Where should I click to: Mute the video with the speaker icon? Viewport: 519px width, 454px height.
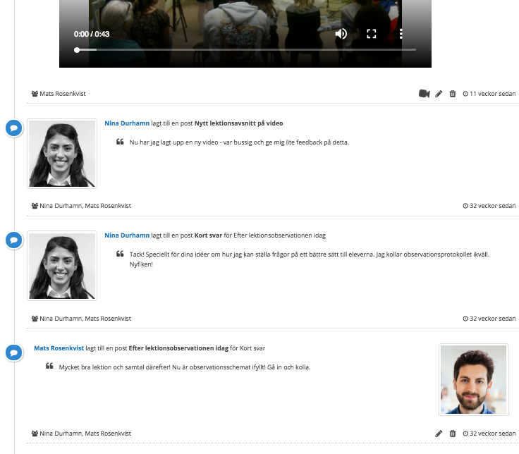341,34
